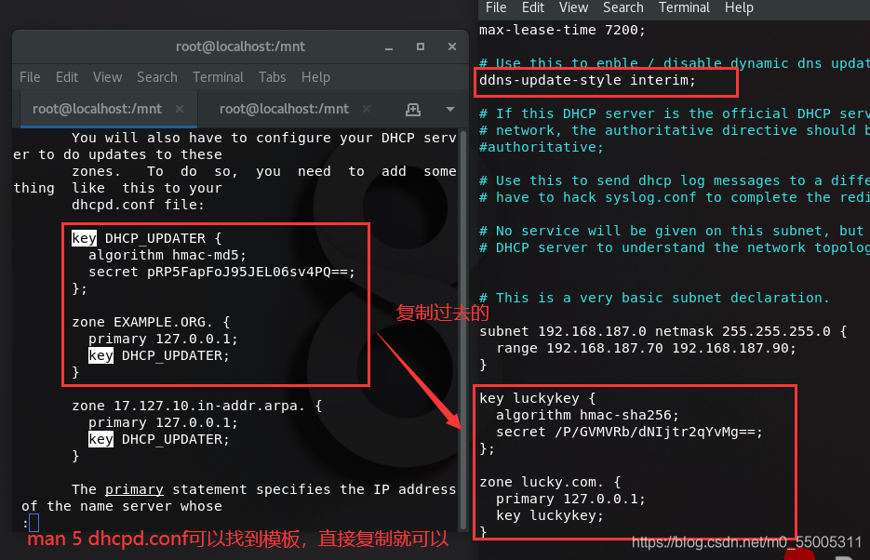
Task: Open View menu in right terminal window
Action: 573,7
